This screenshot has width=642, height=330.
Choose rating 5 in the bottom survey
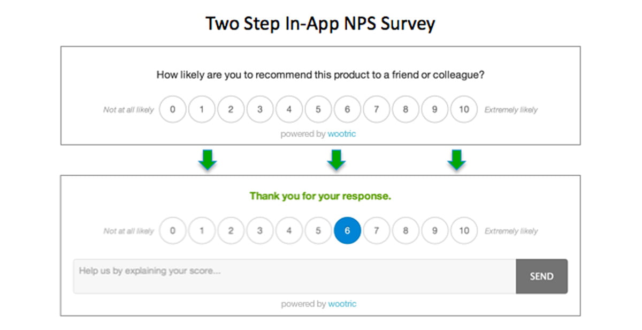pos(318,231)
